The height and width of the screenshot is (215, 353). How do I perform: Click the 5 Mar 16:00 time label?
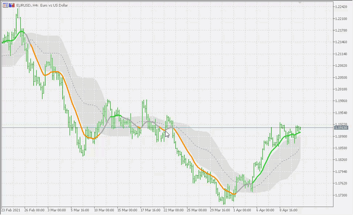coord(80,210)
